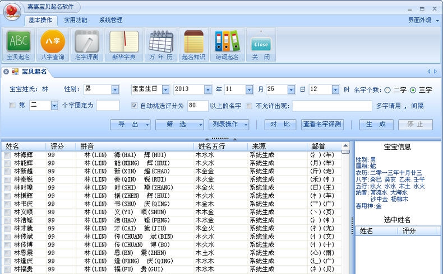The height and width of the screenshot is (274, 443).
Task: Open the 诗词起名 poetry naming tool
Action: (227, 44)
